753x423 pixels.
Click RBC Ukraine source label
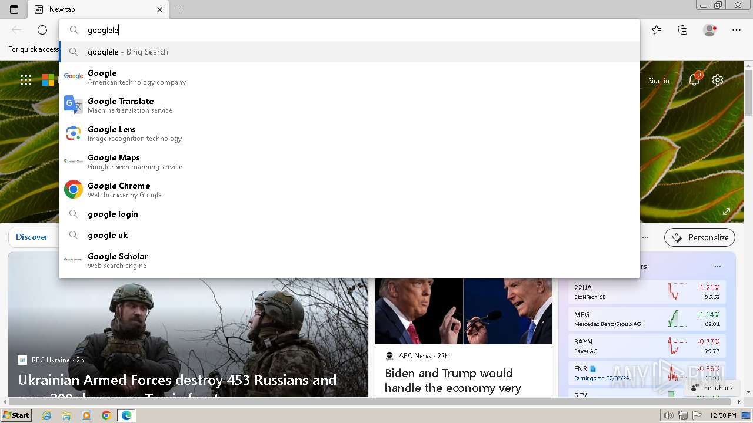pos(51,360)
